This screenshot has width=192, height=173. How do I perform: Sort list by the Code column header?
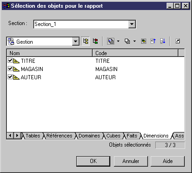(x=135, y=53)
